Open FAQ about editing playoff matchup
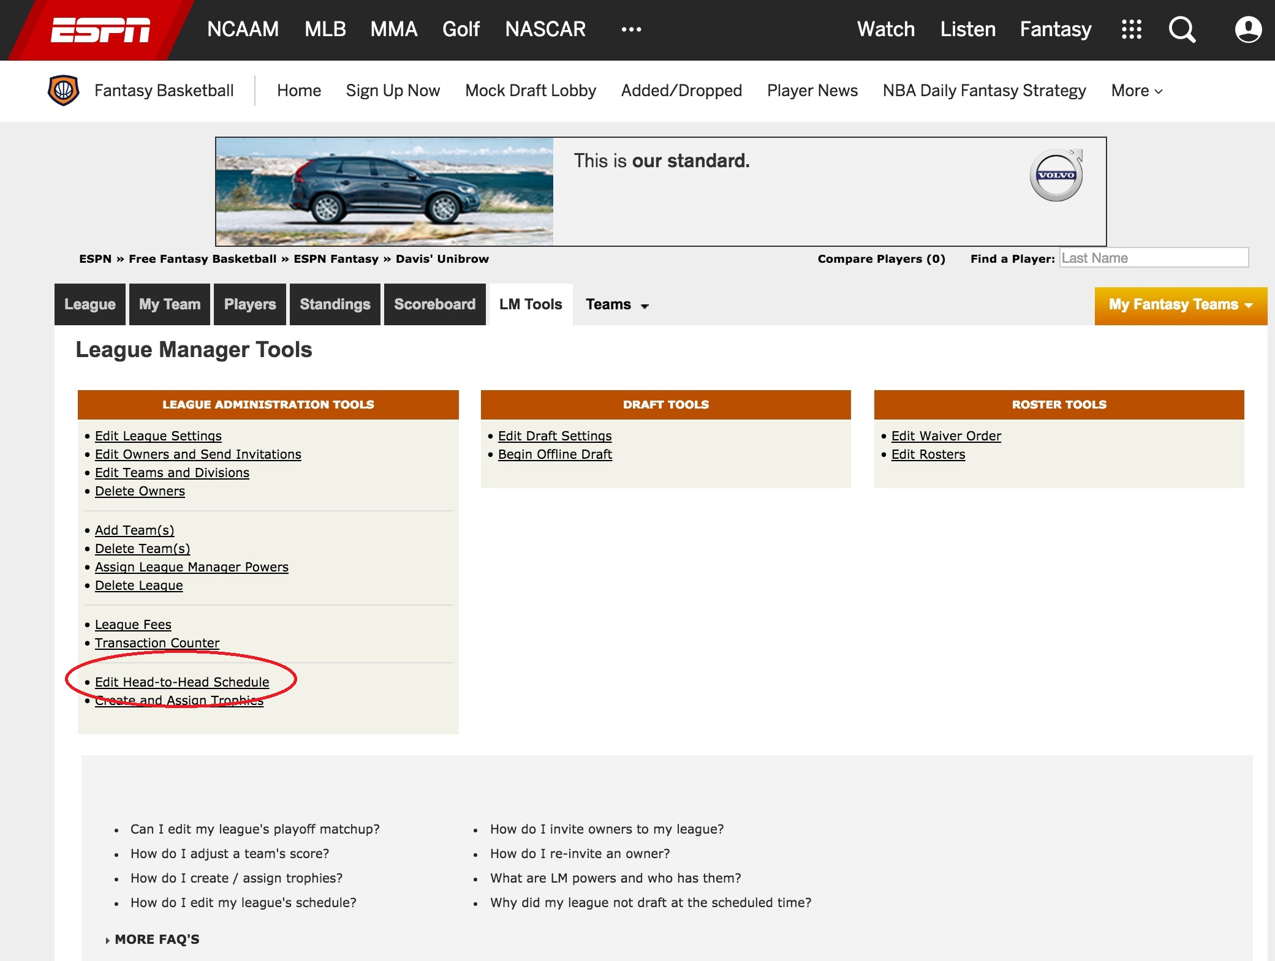 (x=255, y=829)
